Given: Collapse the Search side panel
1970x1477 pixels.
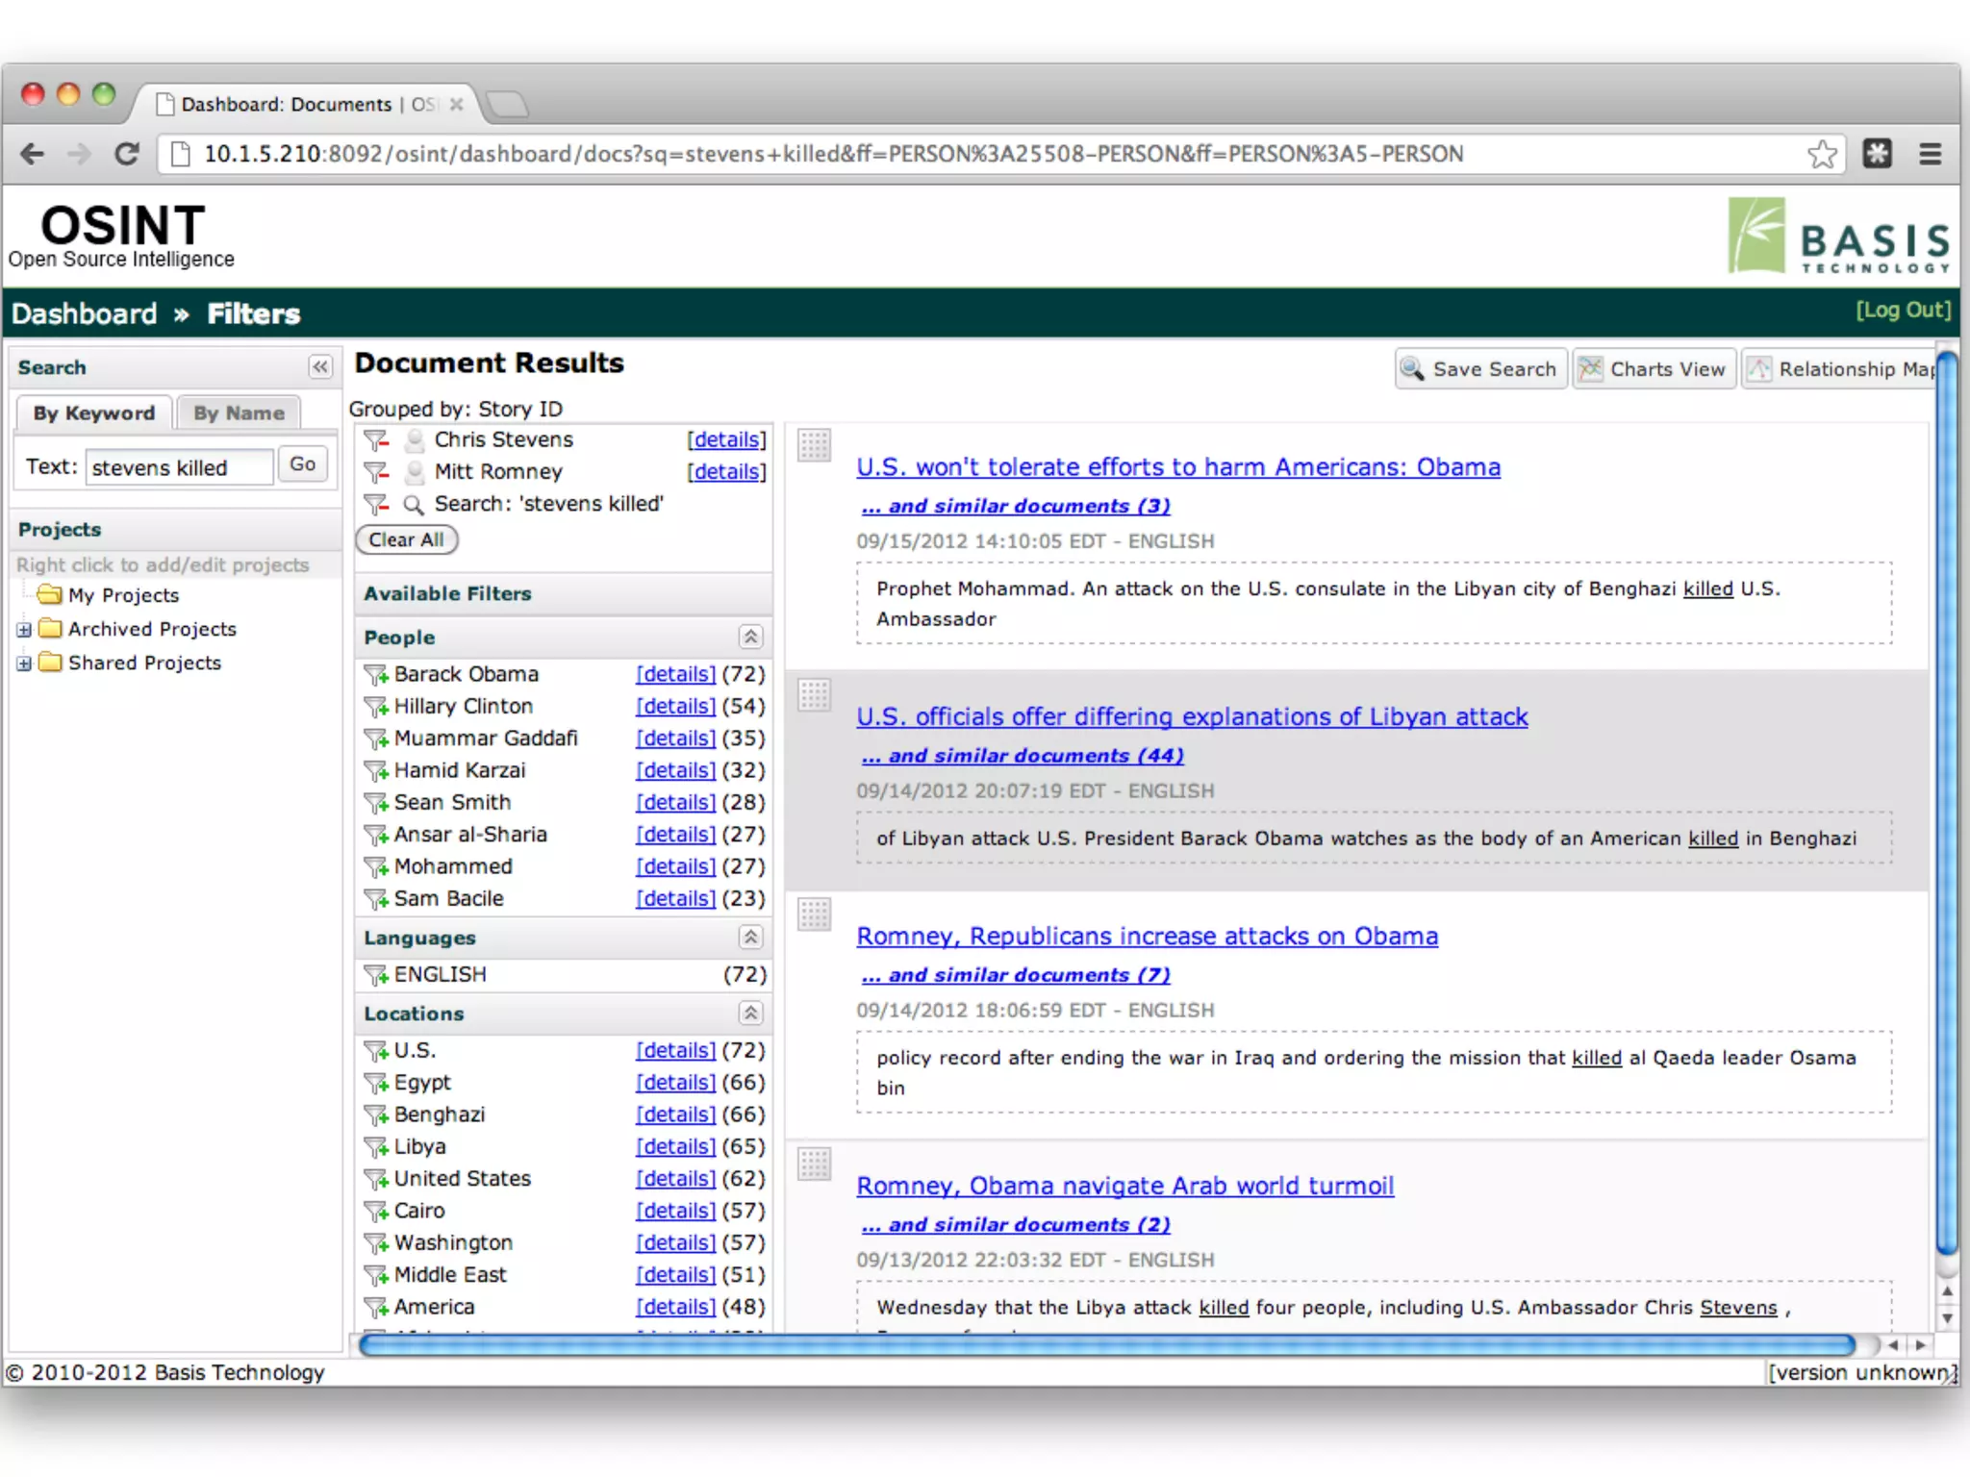Looking at the screenshot, I should click(320, 366).
